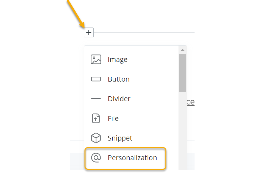Click the scrollbar up arrow
This screenshot has width=263, height=173.
(x=183, y=50)
